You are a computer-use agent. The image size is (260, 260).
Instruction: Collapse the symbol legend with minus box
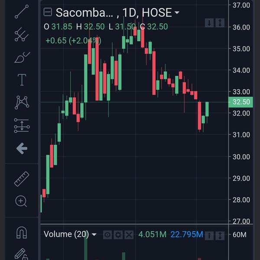48,12
